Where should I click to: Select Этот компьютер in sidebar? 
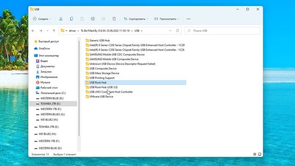pos(48,56)
